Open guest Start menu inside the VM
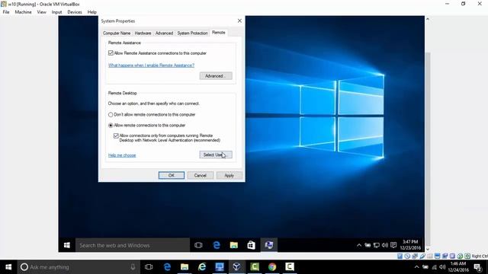Screen dimensions: 488x274 66,245
